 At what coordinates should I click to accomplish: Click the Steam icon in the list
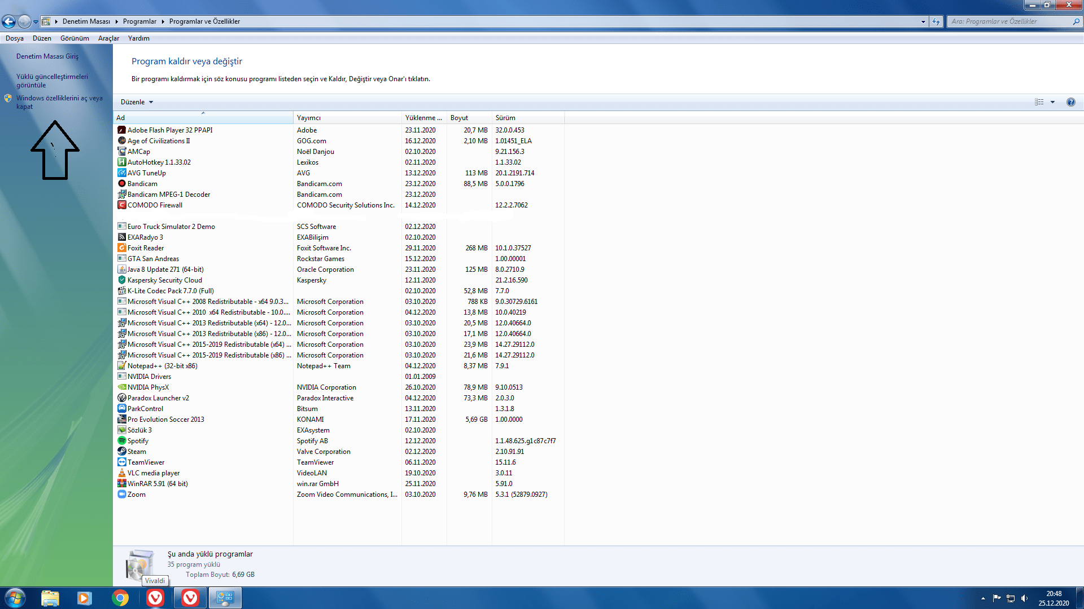tap(121, 452)
